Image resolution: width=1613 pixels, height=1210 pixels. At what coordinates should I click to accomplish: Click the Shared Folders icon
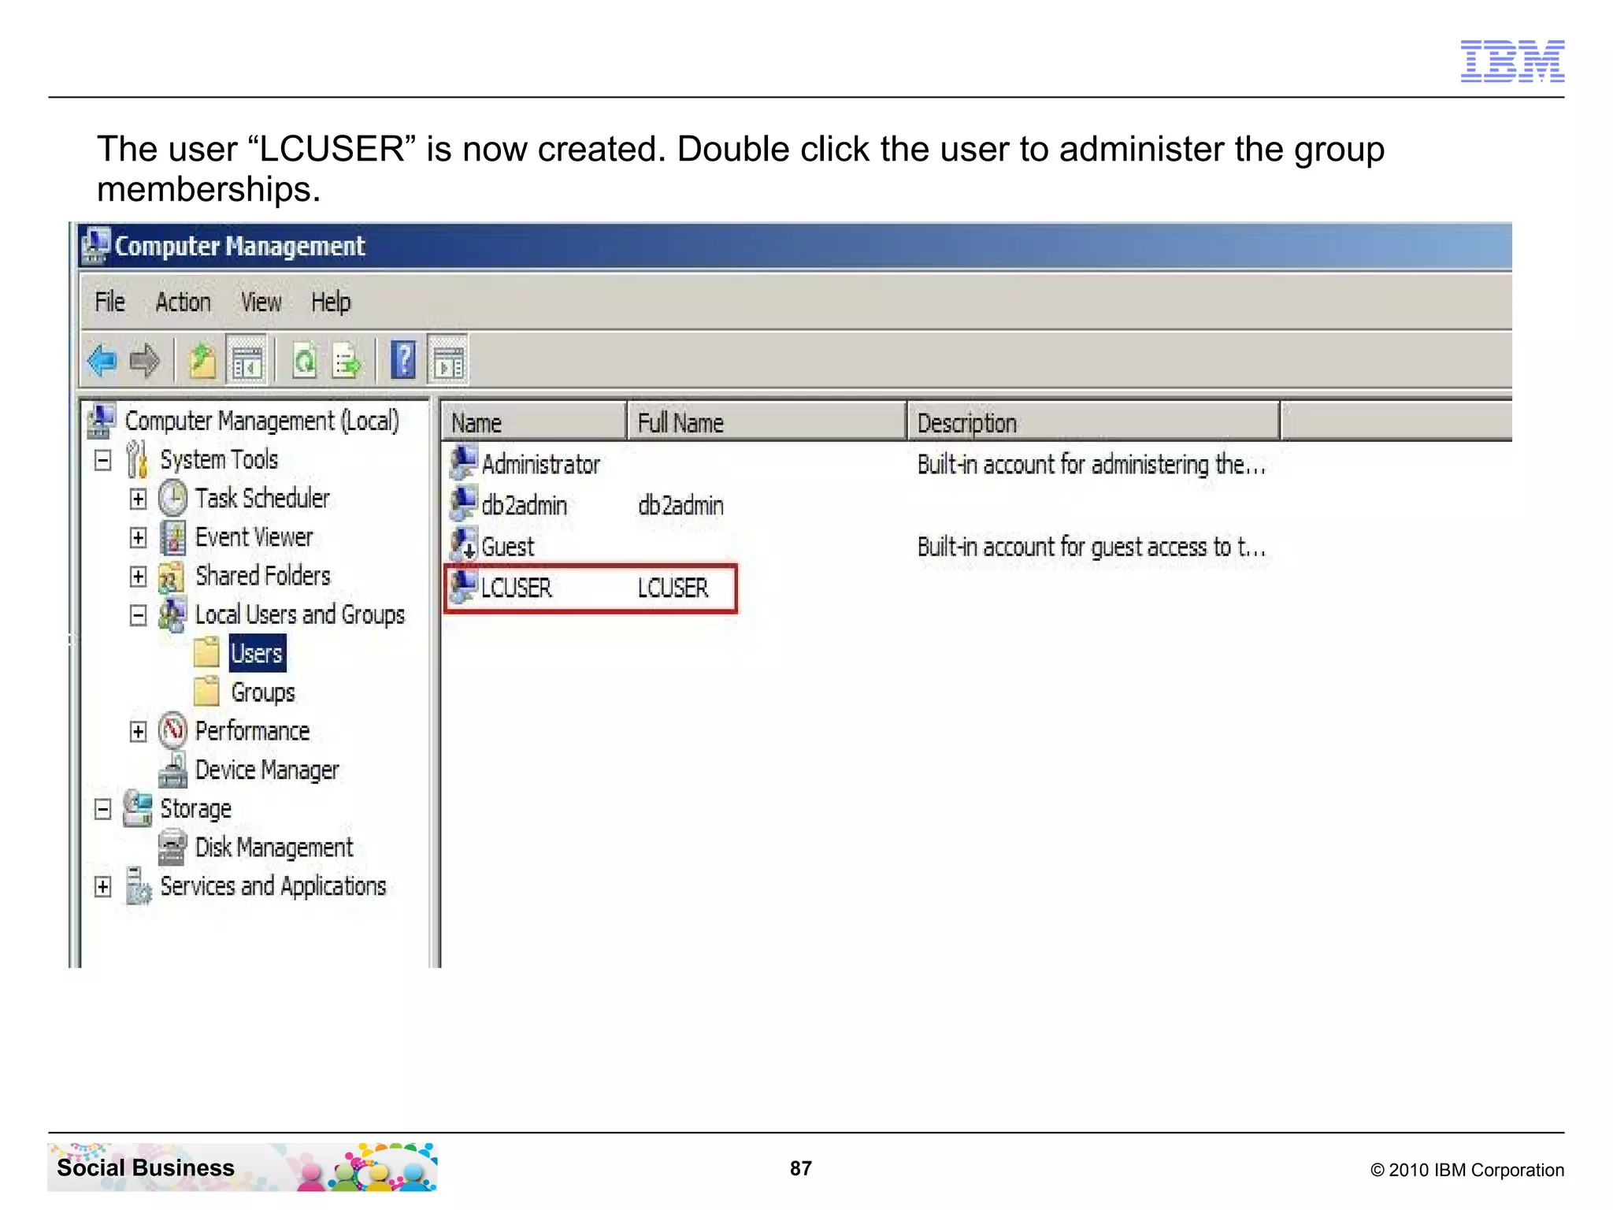pos(172,577)
